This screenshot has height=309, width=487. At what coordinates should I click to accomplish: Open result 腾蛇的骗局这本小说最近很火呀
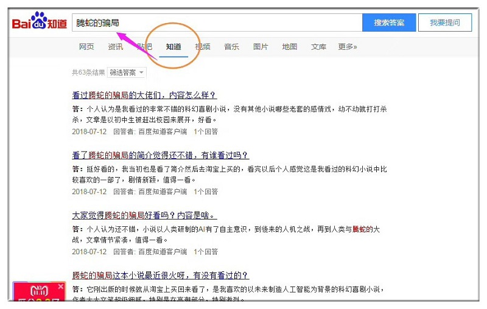[x=160, y=275]
